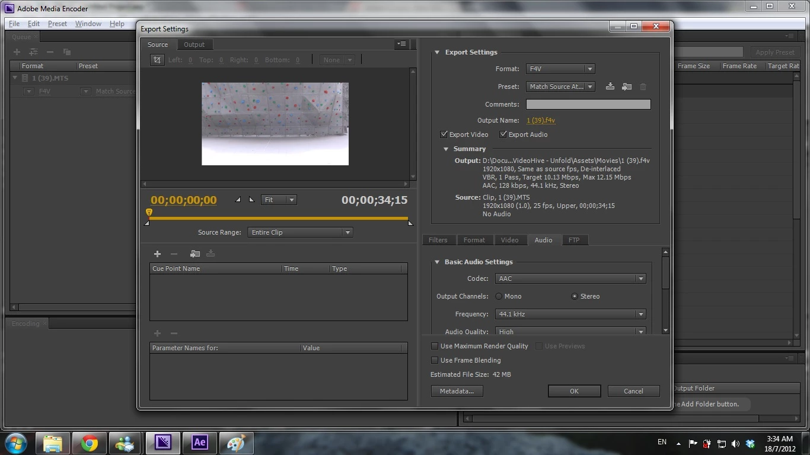Save preset icon next to Preset dropdown
The width and height of the screenshot is (810, 455).
610,86
